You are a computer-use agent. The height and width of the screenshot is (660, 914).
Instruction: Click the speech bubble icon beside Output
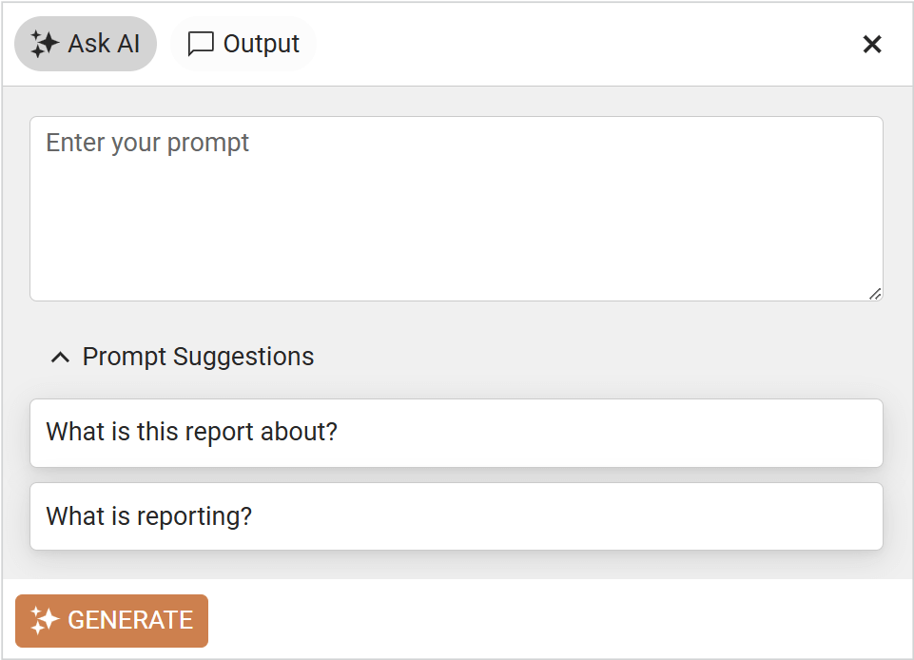pos(201,43)
